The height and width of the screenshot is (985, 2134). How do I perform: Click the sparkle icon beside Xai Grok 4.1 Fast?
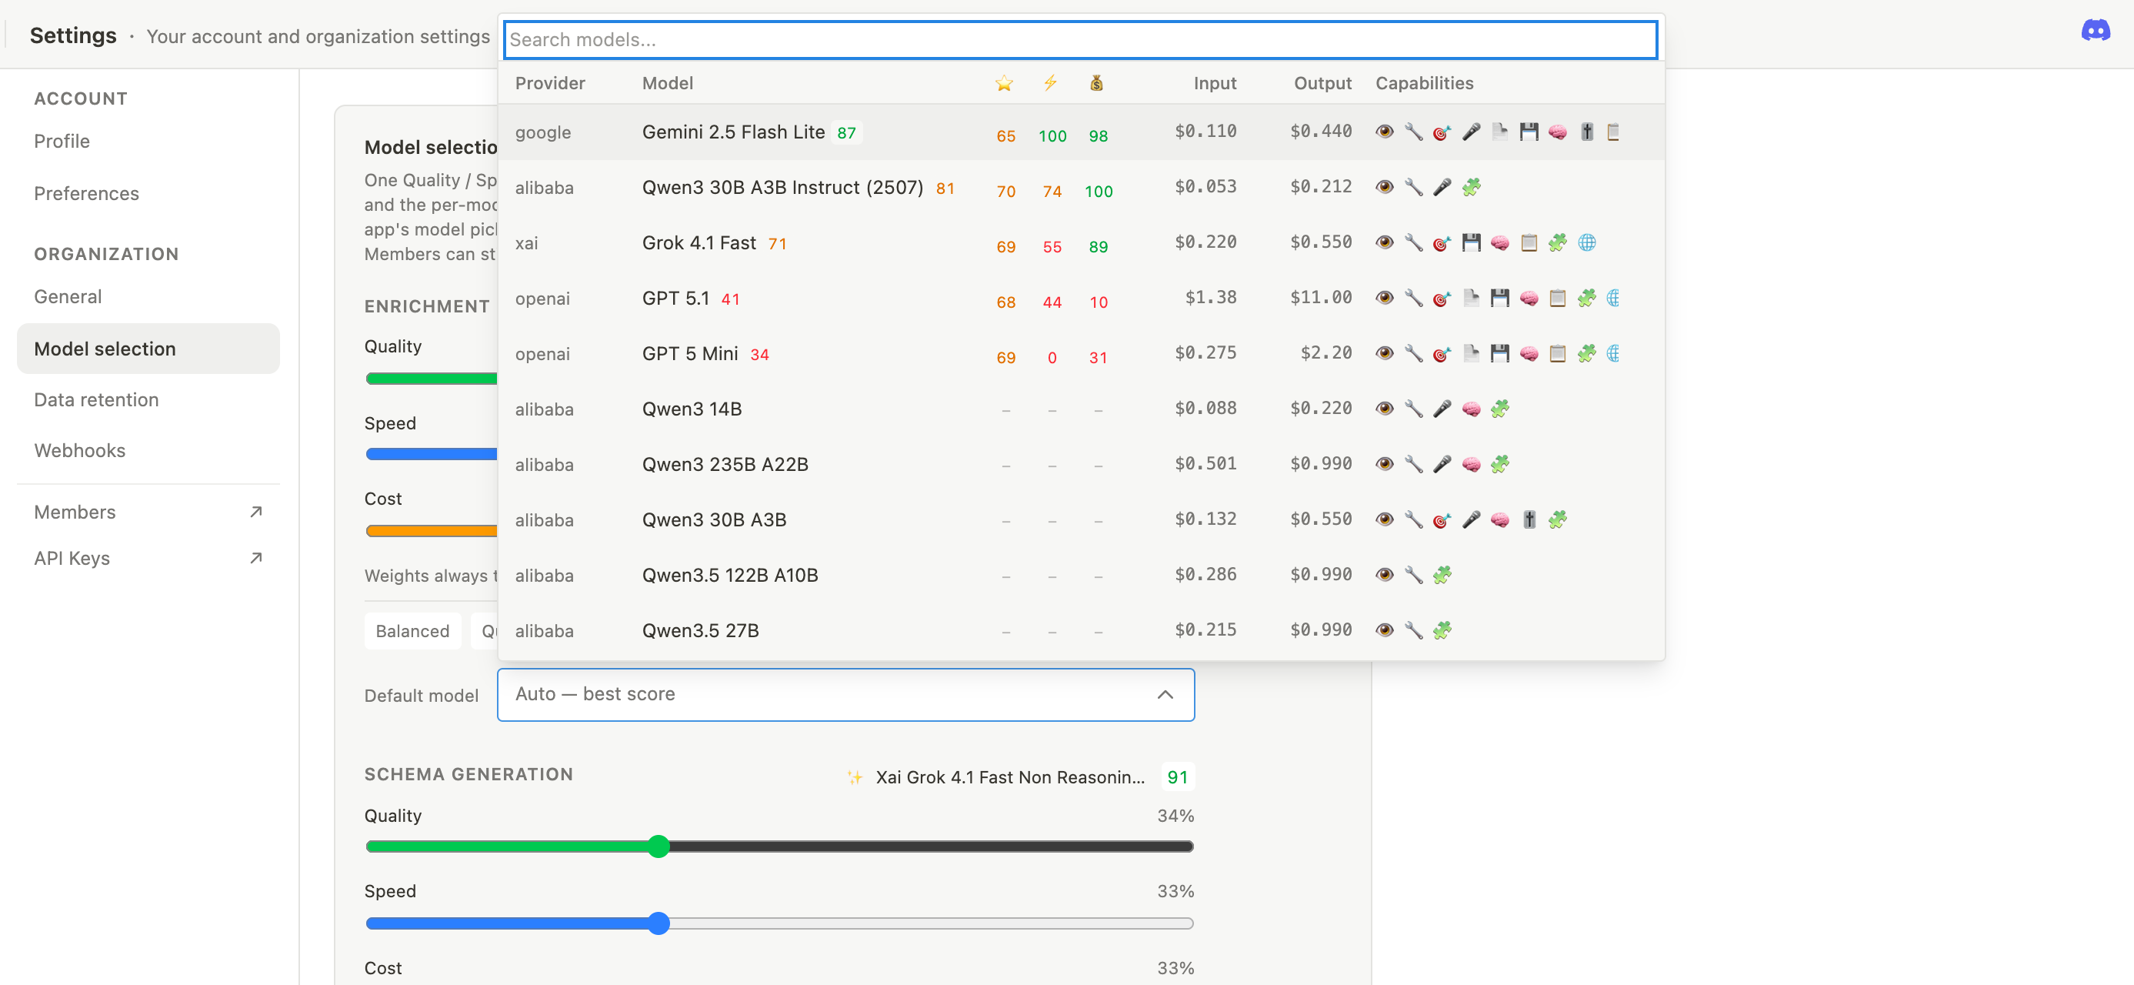(855, 777)
